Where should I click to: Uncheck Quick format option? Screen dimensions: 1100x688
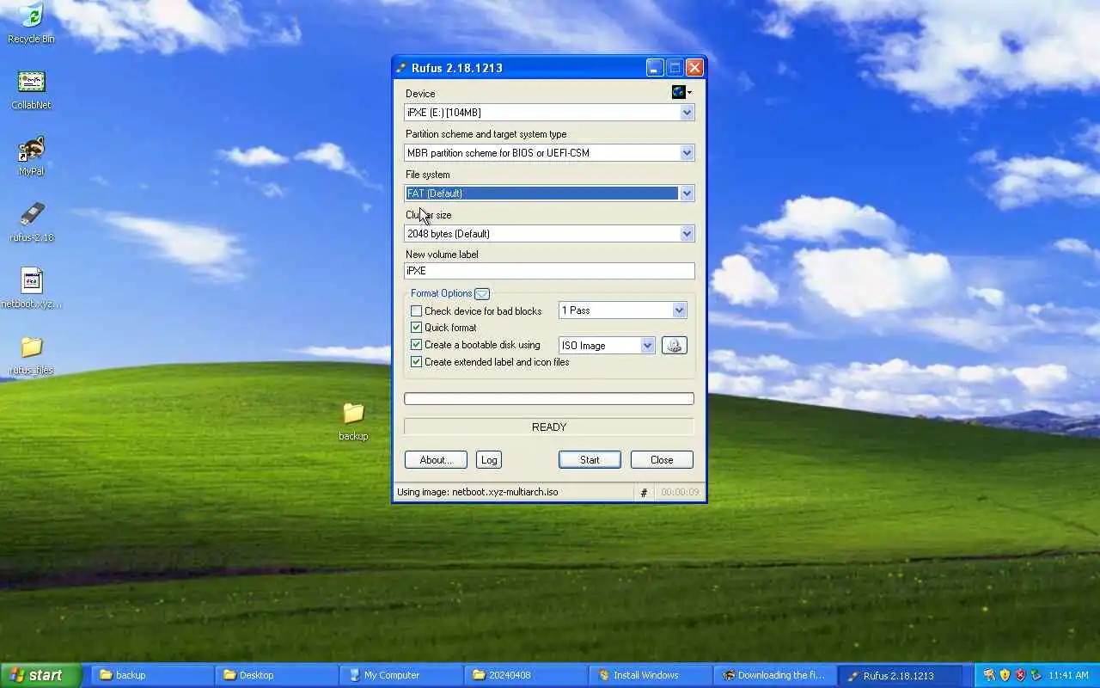pos(416,328)
